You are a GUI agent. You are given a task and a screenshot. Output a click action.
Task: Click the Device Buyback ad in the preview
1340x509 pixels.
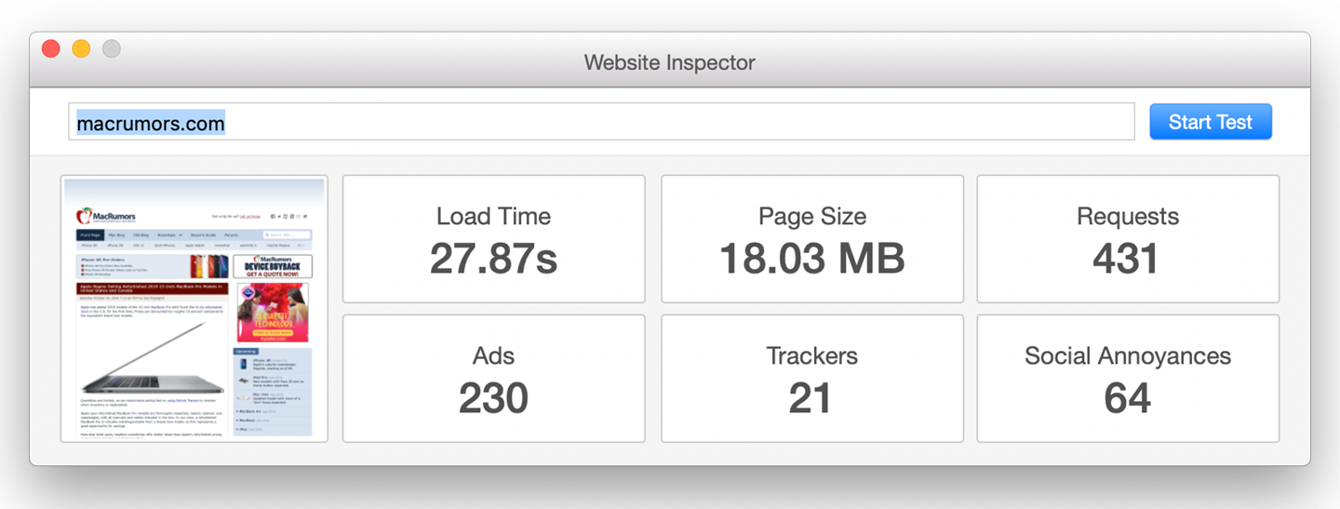pyautogui.click(x=272, y=266)
